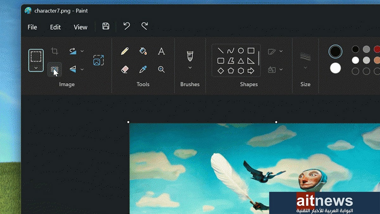Click the Redo arrow
This screenshot has width=380, height=214.
click(x=145, y=26)
